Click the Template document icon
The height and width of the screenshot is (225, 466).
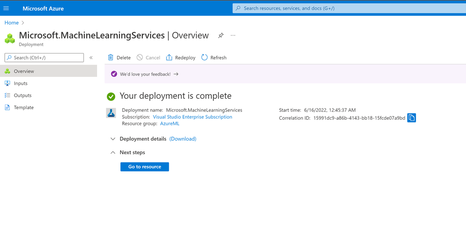[7, 108]
